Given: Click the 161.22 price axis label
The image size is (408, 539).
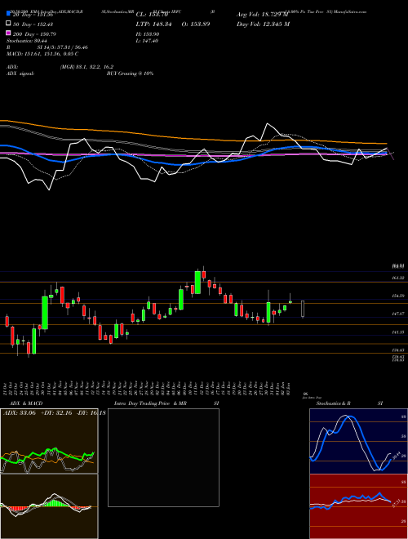Looking at the screenshot, I should (x=398, y=278).
